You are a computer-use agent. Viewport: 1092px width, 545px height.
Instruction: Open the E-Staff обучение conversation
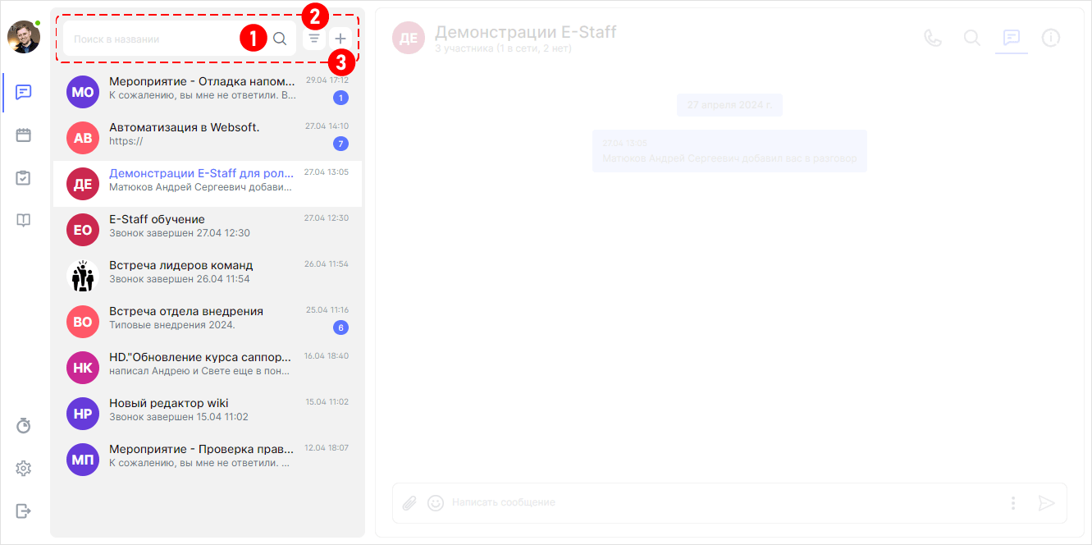point(205,227)
